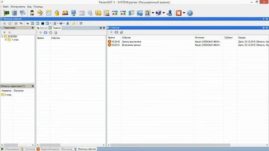Image resolution: width=269 pixels, height=151 pixels.
Task: Select the Монитор событий bottom tab
Action: coord(85,149)
